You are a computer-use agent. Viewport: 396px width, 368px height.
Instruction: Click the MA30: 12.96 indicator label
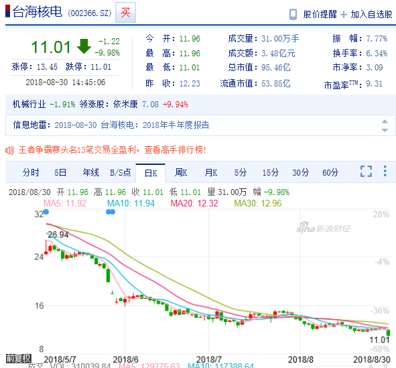click(x=257, y=203)
